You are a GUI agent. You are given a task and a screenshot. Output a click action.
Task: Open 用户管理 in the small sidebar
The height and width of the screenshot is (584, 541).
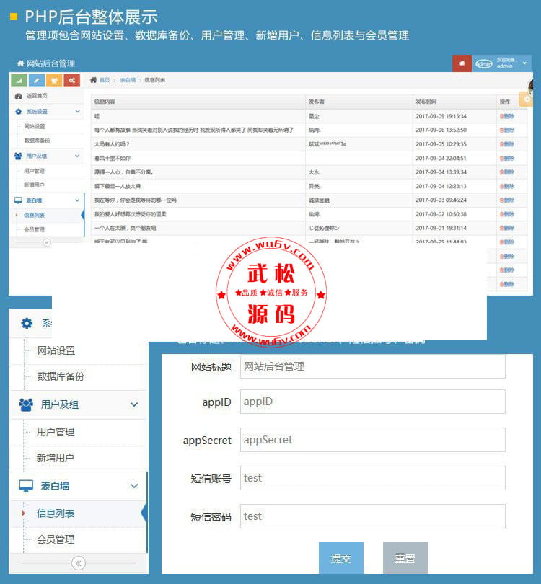pos(35,171)
